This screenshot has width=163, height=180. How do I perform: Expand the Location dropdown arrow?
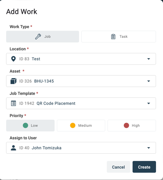(149, 59)
